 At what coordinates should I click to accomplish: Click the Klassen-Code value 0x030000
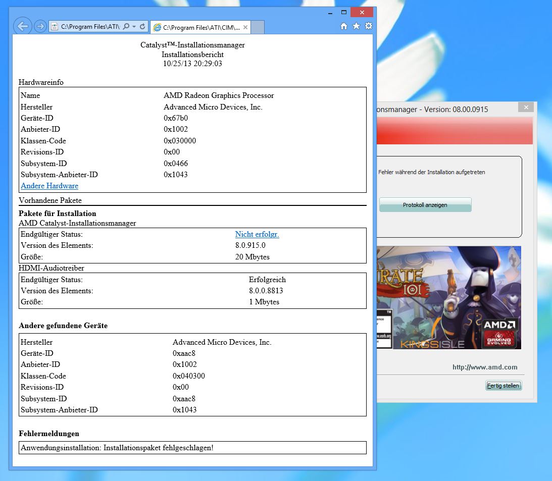pyautogui.click(x=180, y=141)
